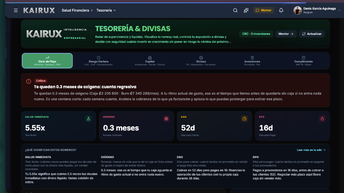Click the critical alert warning icon
The image size is (344, 193).
(29, 81)
